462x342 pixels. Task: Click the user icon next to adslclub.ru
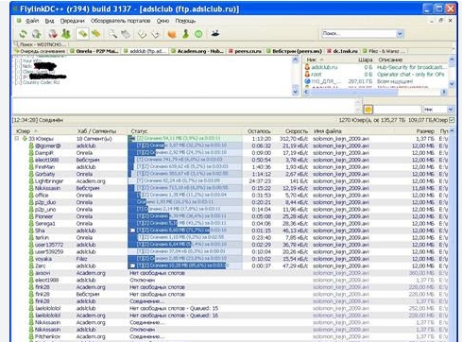[307, 67]
